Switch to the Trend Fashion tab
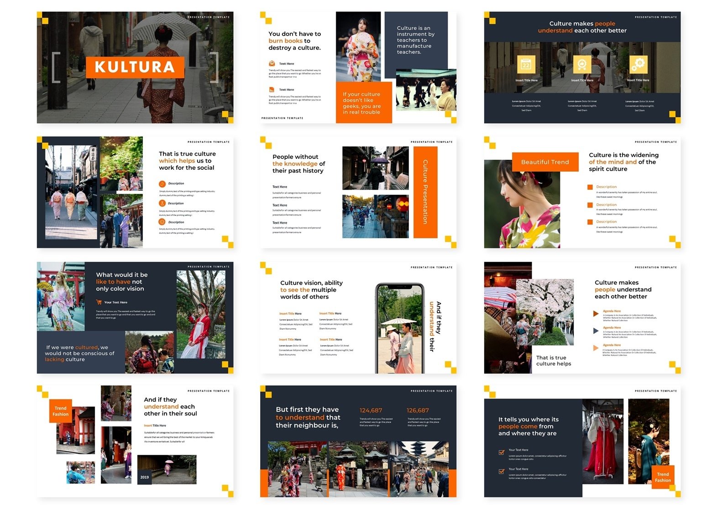 [x=61, y=411]
